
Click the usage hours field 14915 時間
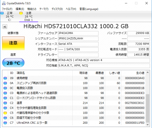[139, 55]
